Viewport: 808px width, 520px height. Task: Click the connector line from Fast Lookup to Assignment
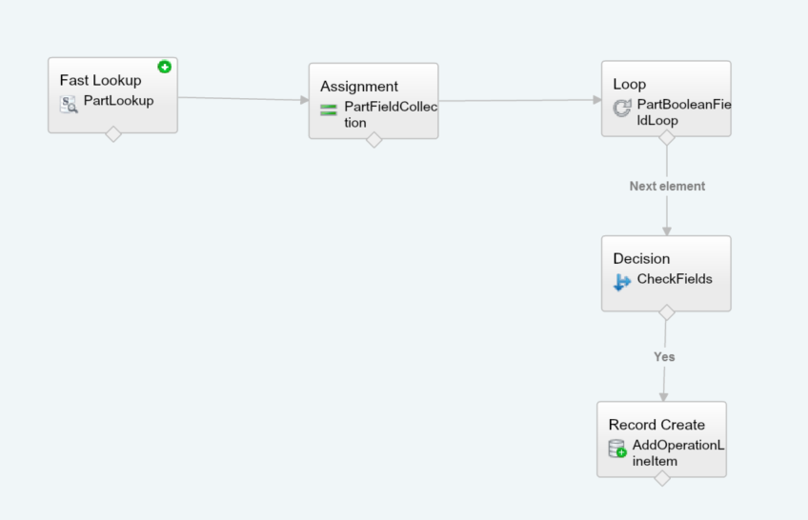tap(243, 98)
